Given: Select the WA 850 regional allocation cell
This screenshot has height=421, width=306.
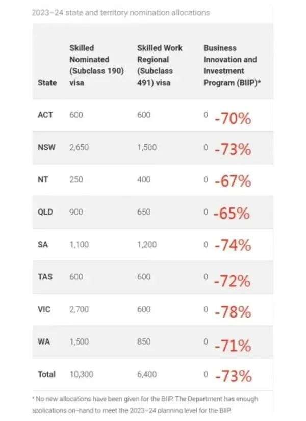Looking at the screenshot, I should [143, 341].
